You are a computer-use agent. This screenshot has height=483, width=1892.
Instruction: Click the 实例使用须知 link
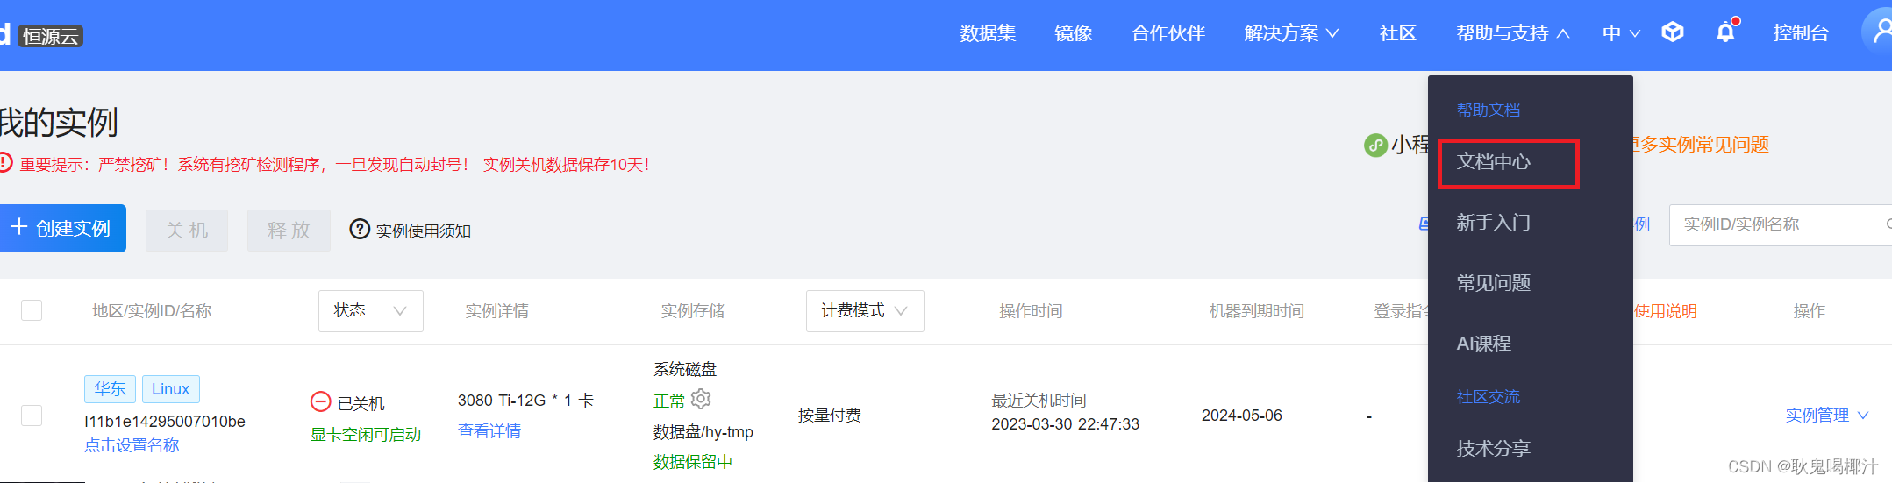(423, 231)
